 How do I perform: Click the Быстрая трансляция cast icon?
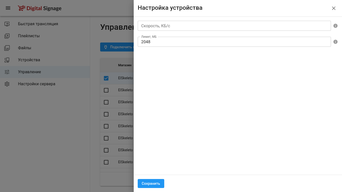pyautogui.click(x=7, y=24)
